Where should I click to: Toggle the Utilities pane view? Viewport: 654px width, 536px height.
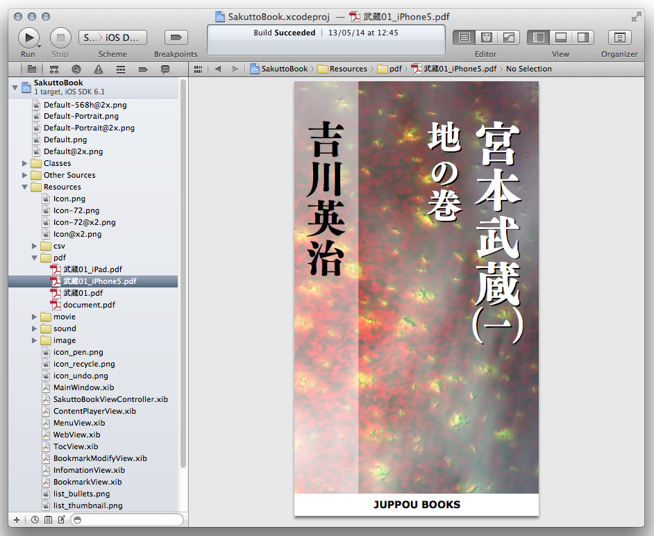click(x=582, y=37)
